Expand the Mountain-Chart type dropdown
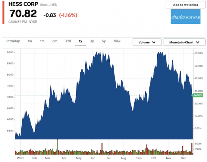Image resolution: width=207 pixels, height=162 pixels. [x=182, y=42]
